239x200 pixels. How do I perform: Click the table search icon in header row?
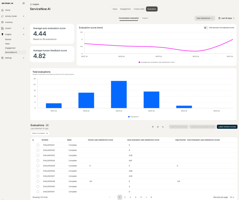click(33, 140)
